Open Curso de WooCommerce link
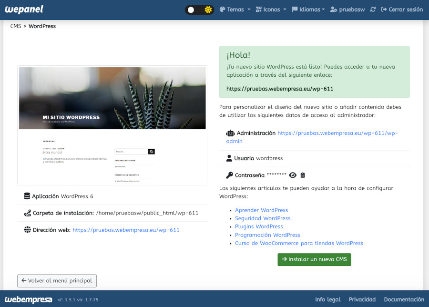 coord(299,243)
